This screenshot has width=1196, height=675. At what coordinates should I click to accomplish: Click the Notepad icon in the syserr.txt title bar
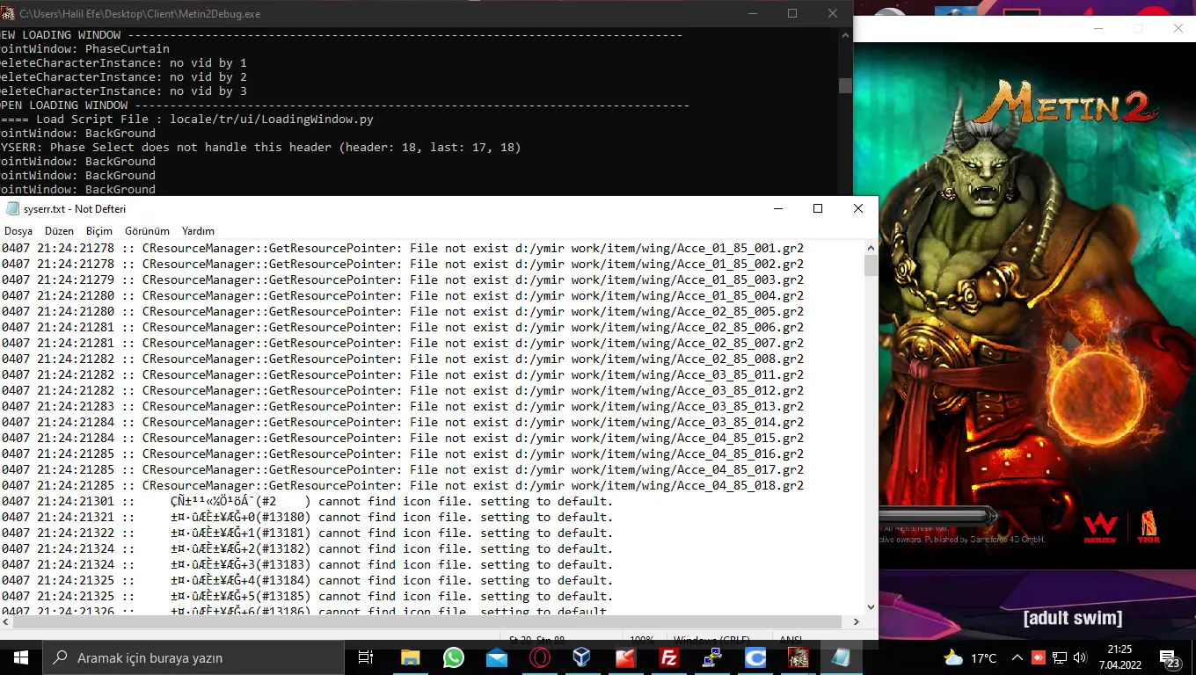(x=12, y=209)
